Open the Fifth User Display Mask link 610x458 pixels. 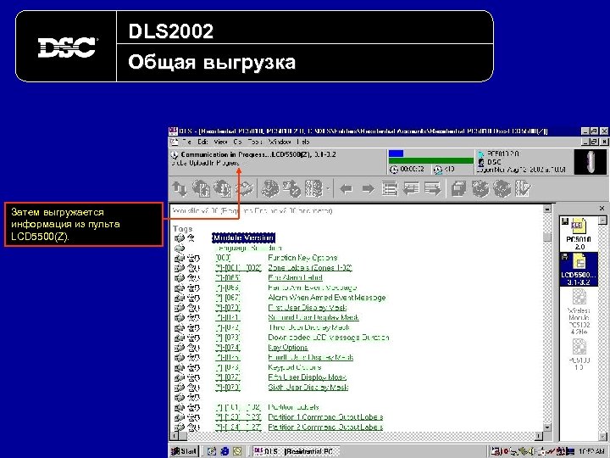click(307, 377)
